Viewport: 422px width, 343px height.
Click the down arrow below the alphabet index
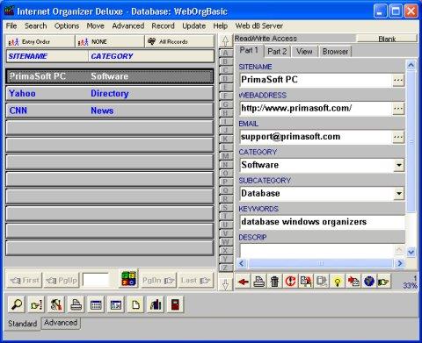pos(225,284)
